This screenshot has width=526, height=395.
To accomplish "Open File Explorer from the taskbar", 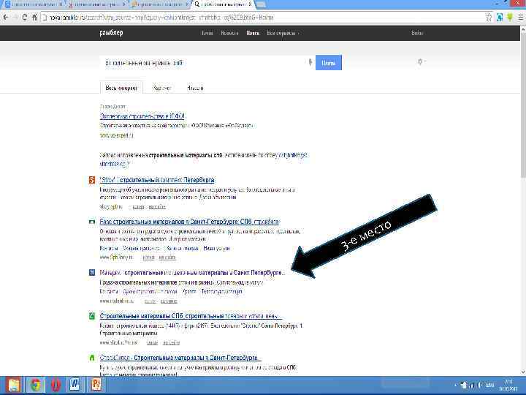I will point(14,385).
